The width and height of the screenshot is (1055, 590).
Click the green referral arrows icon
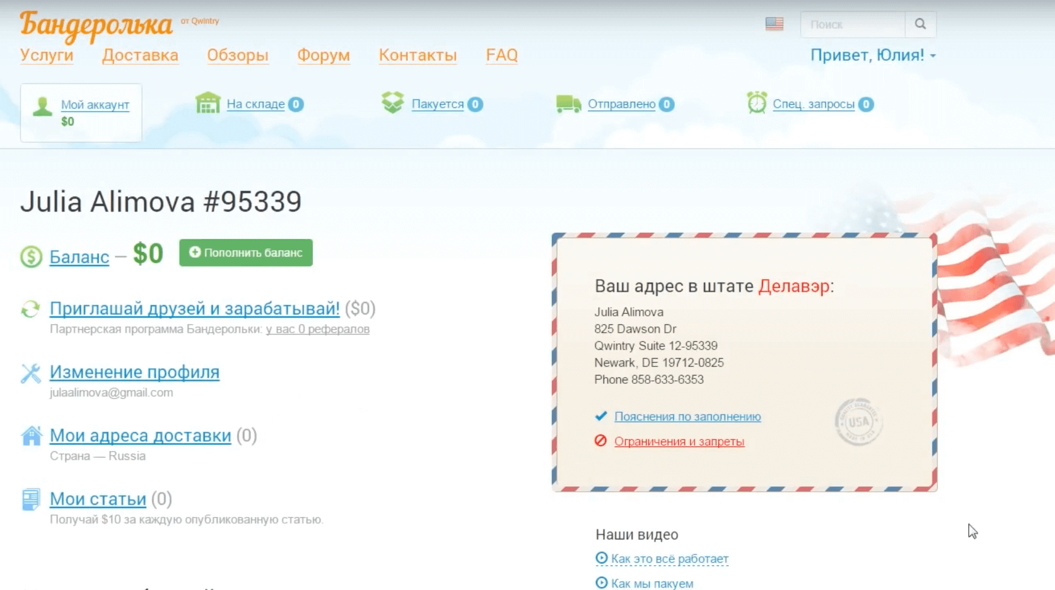tap(31, 309)
